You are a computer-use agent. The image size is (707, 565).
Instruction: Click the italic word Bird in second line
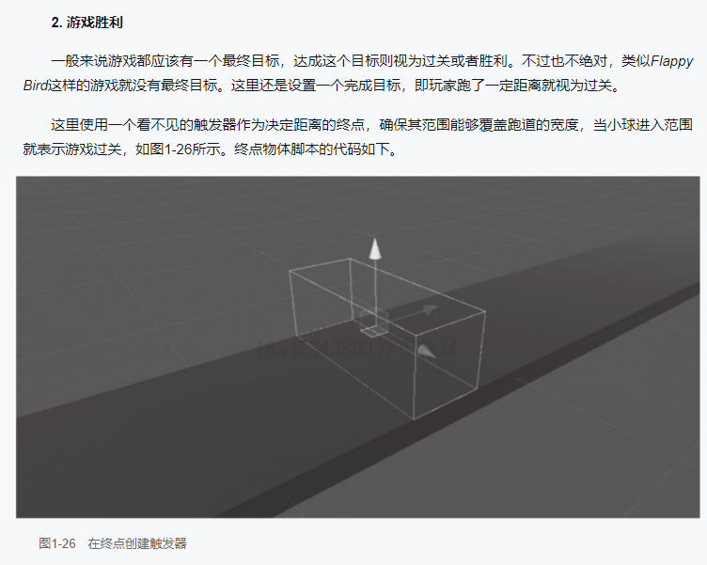[35, 86]
